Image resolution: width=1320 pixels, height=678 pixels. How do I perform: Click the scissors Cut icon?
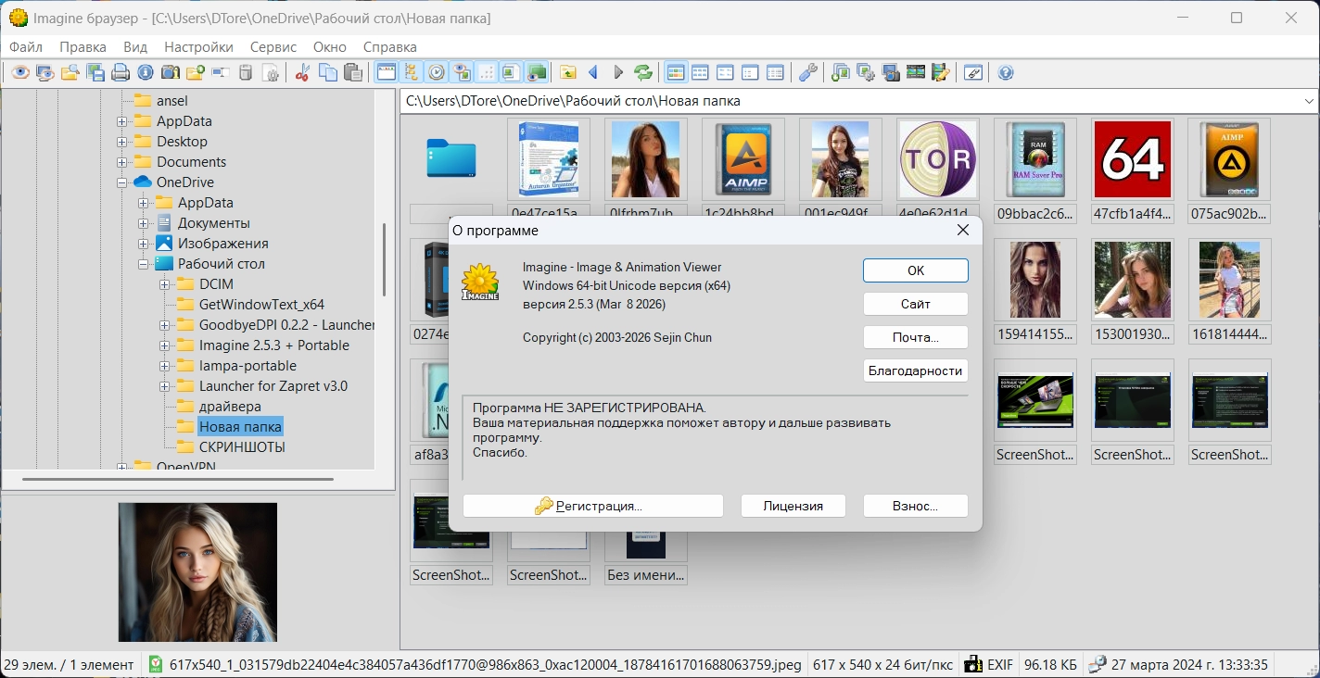[x=302, y=72]
